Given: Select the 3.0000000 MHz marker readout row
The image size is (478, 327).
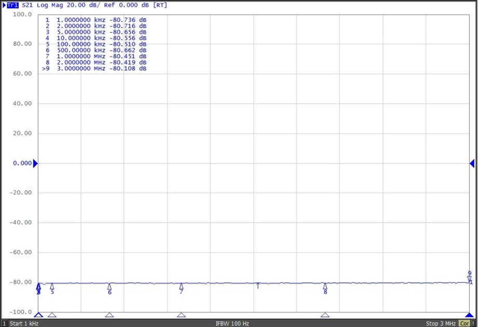Looking at the screenshot, I should pyautogui.click(x=96, y=68).
